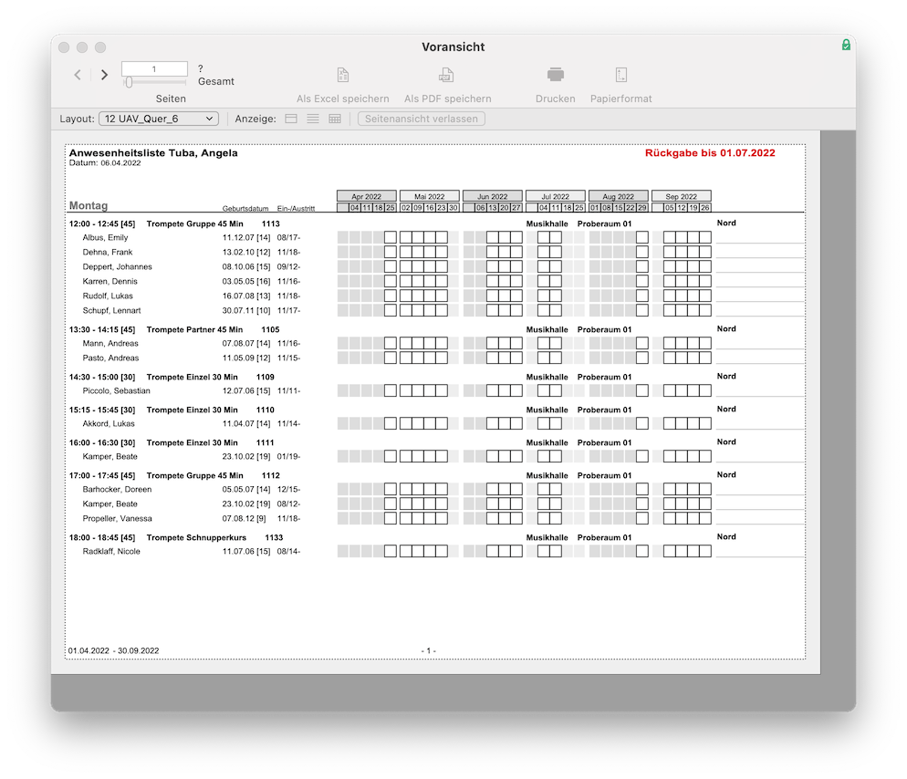Open the Layout dropdown 12 UAV_Quer_6
907x779 pixels.
click(x=159, y=119)
